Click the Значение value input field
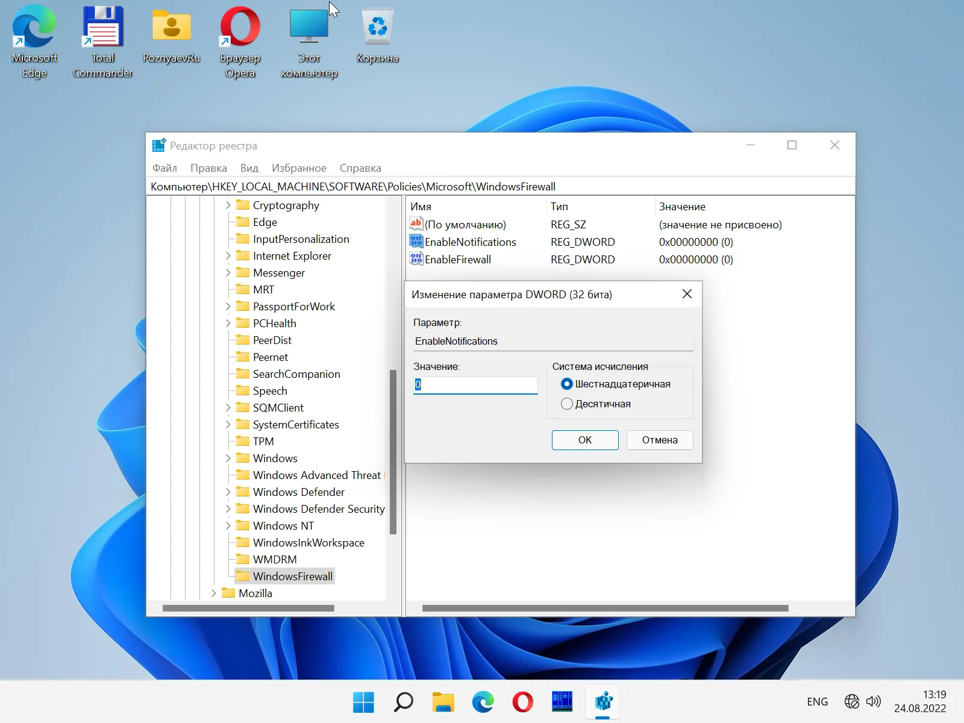964x723 pixels. pyautogui.click(x=475, y=385)
